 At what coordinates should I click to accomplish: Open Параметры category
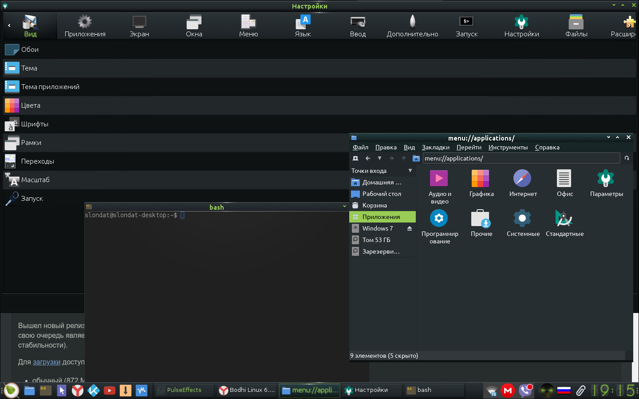coord(606,184)
